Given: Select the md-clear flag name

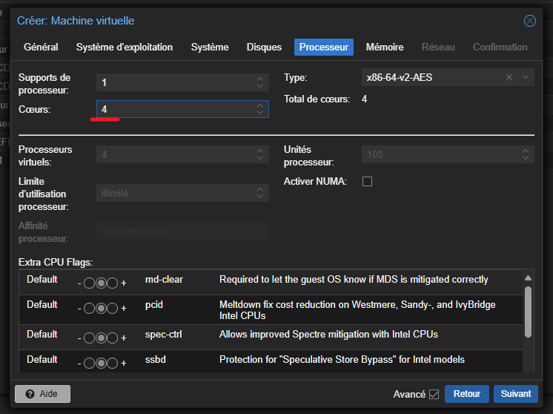Looking at the screenshot, I should 164,280.
